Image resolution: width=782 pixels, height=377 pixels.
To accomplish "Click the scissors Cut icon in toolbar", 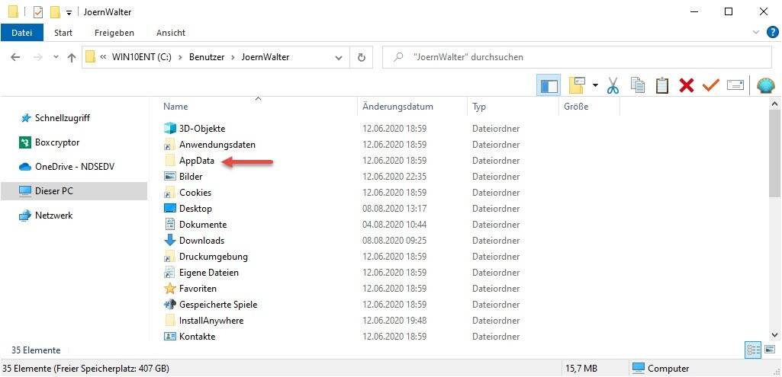I will coord(613,85).
